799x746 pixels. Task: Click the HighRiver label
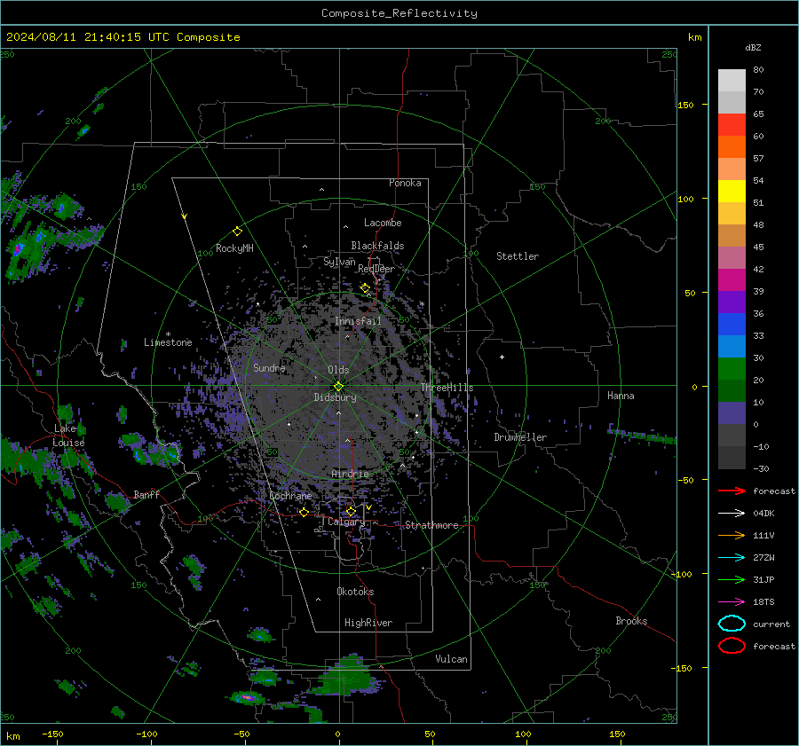pos(368,623)
